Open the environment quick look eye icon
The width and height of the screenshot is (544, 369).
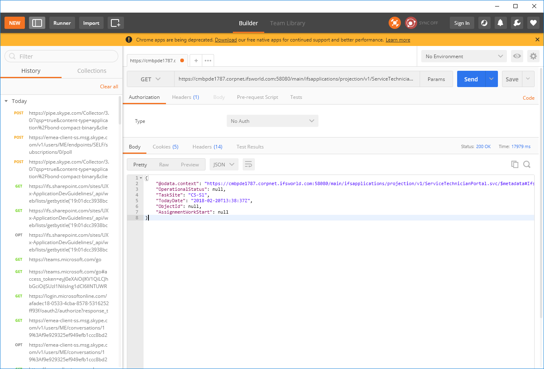(x=517, y=56)
